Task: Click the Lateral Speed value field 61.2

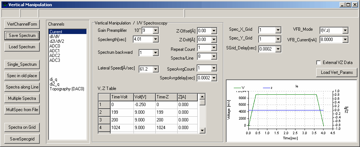Action: (146, 69)
